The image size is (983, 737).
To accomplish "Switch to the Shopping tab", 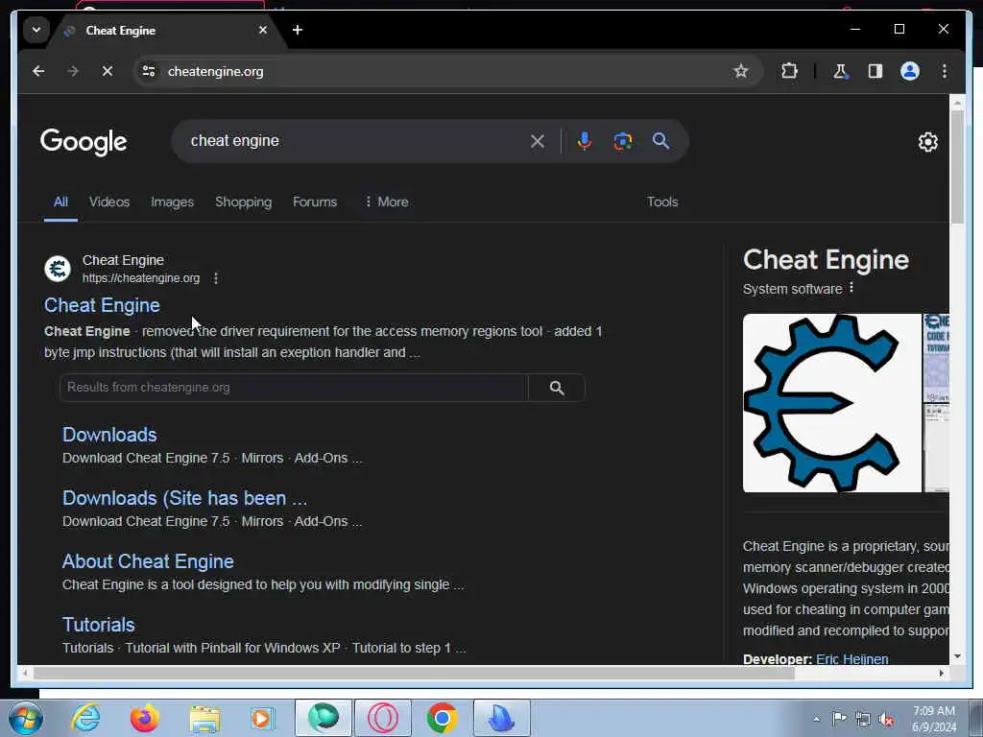I will tap(243, 202).
